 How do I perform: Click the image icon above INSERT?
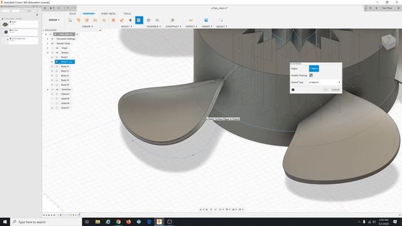206,20
